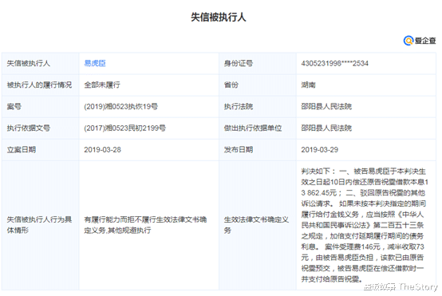Click the 身份证号 label cell
Screen dimensions: 442x296
pos(258,64)
